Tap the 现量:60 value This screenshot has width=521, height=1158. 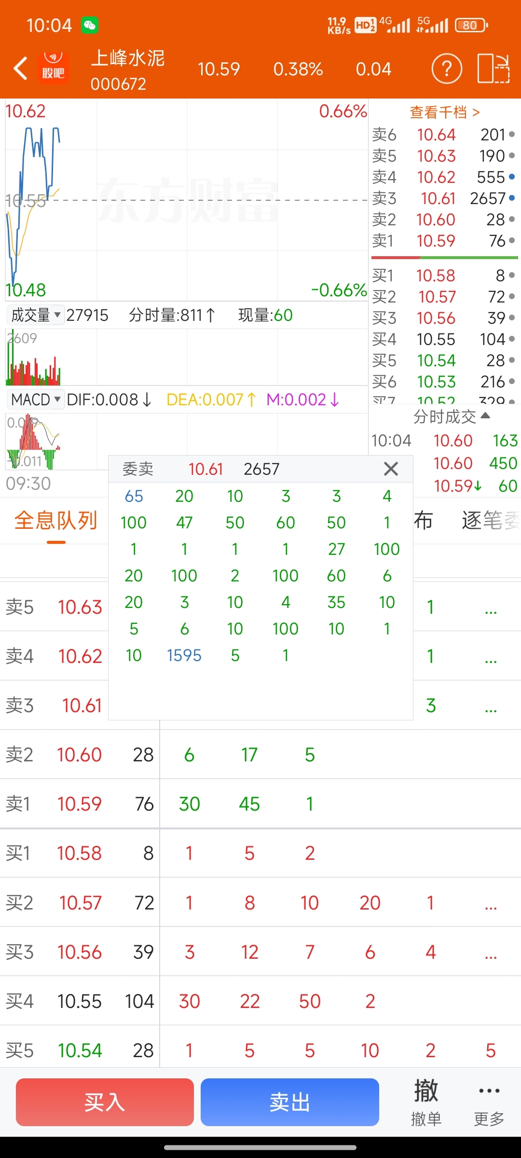(265, 315)
